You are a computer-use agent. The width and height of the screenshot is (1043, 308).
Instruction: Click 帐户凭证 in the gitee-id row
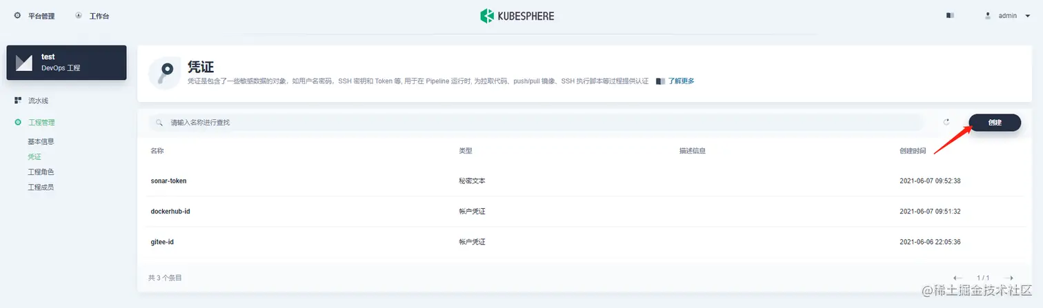tap(473, 241)
